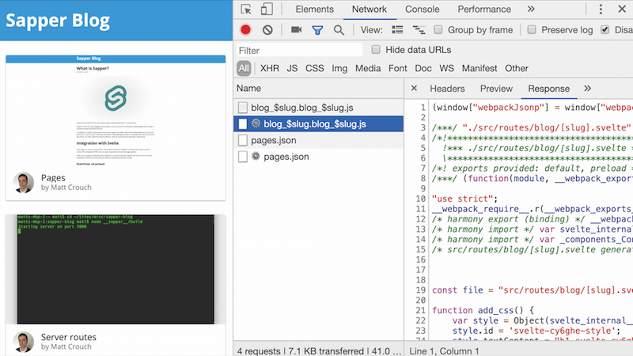Show the overview waterfall view icon
Screen dimensions: 633x356
tap(419, 30)
